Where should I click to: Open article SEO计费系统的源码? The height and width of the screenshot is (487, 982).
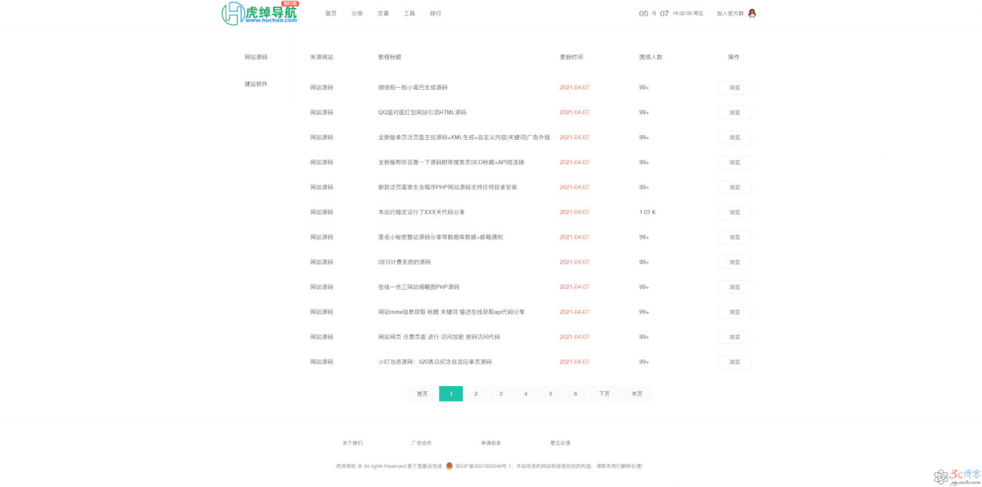(404, 262)
